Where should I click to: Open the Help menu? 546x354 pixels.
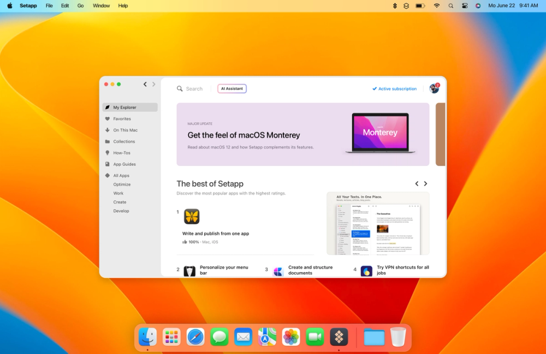coord(123,5)
